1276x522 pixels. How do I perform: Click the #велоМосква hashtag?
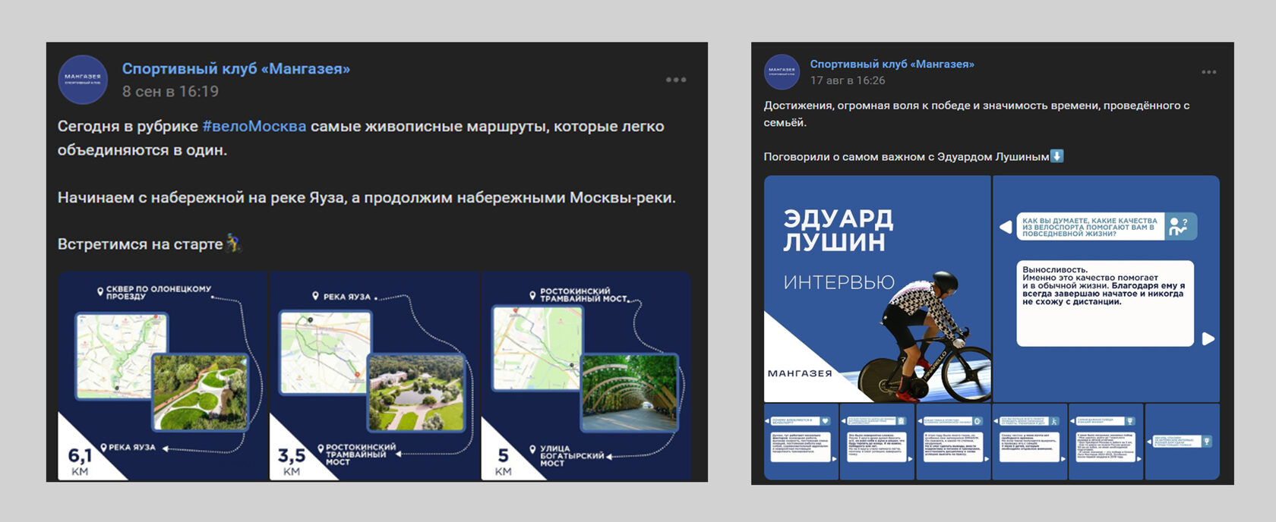coord(254,126)
